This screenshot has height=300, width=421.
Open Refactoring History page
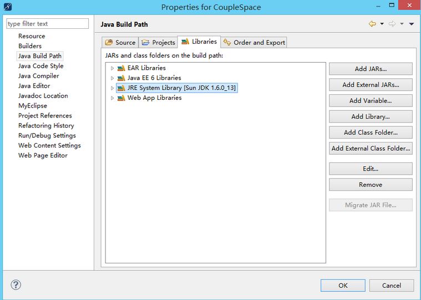[46, 125]
